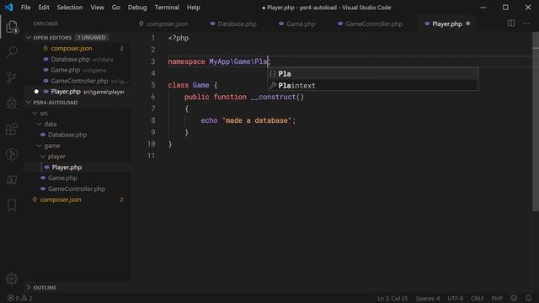
Task: Open the Terminal menu
Action: [x=167, y=8]
